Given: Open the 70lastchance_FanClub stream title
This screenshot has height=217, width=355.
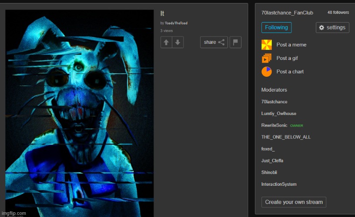Looking at the screenshot, I should [x=287, y=13].
